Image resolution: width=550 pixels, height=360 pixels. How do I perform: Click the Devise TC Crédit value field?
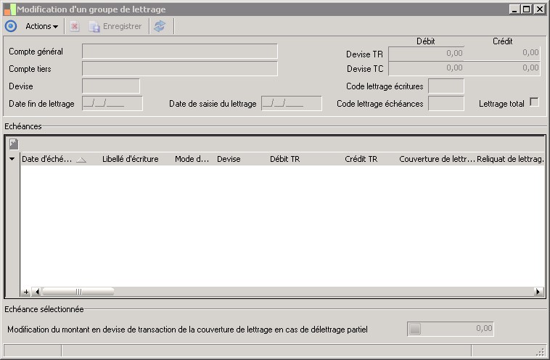(502, 68)
